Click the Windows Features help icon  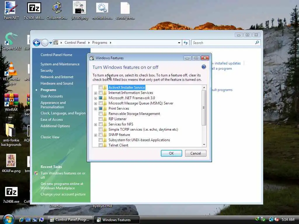pyautogui.click(x=204, y=67)
